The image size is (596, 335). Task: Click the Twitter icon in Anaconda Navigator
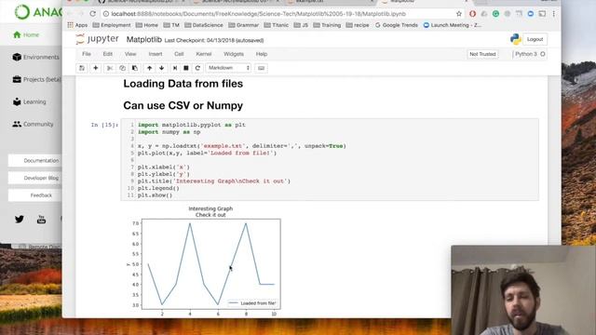19,220
